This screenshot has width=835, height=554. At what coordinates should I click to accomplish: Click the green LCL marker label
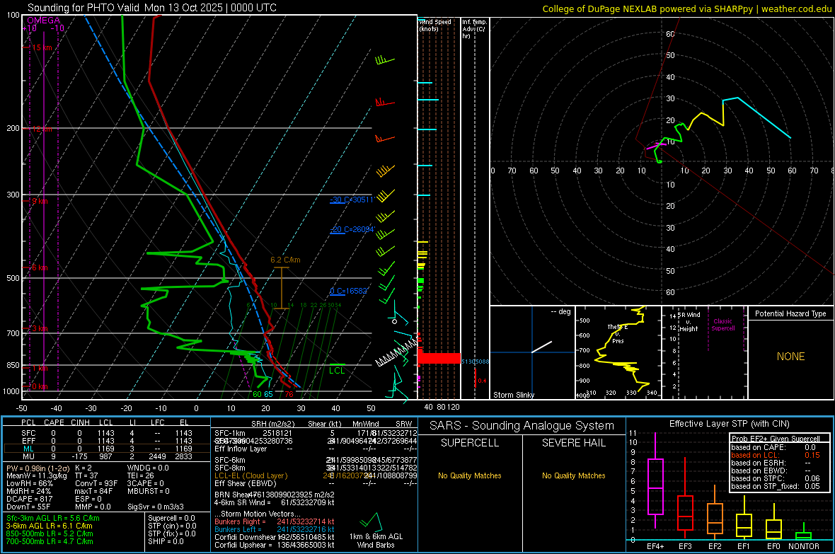(x=337, y=371)
